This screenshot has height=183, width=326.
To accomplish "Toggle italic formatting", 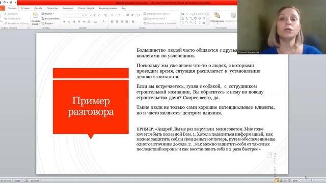I will [69, 21].
